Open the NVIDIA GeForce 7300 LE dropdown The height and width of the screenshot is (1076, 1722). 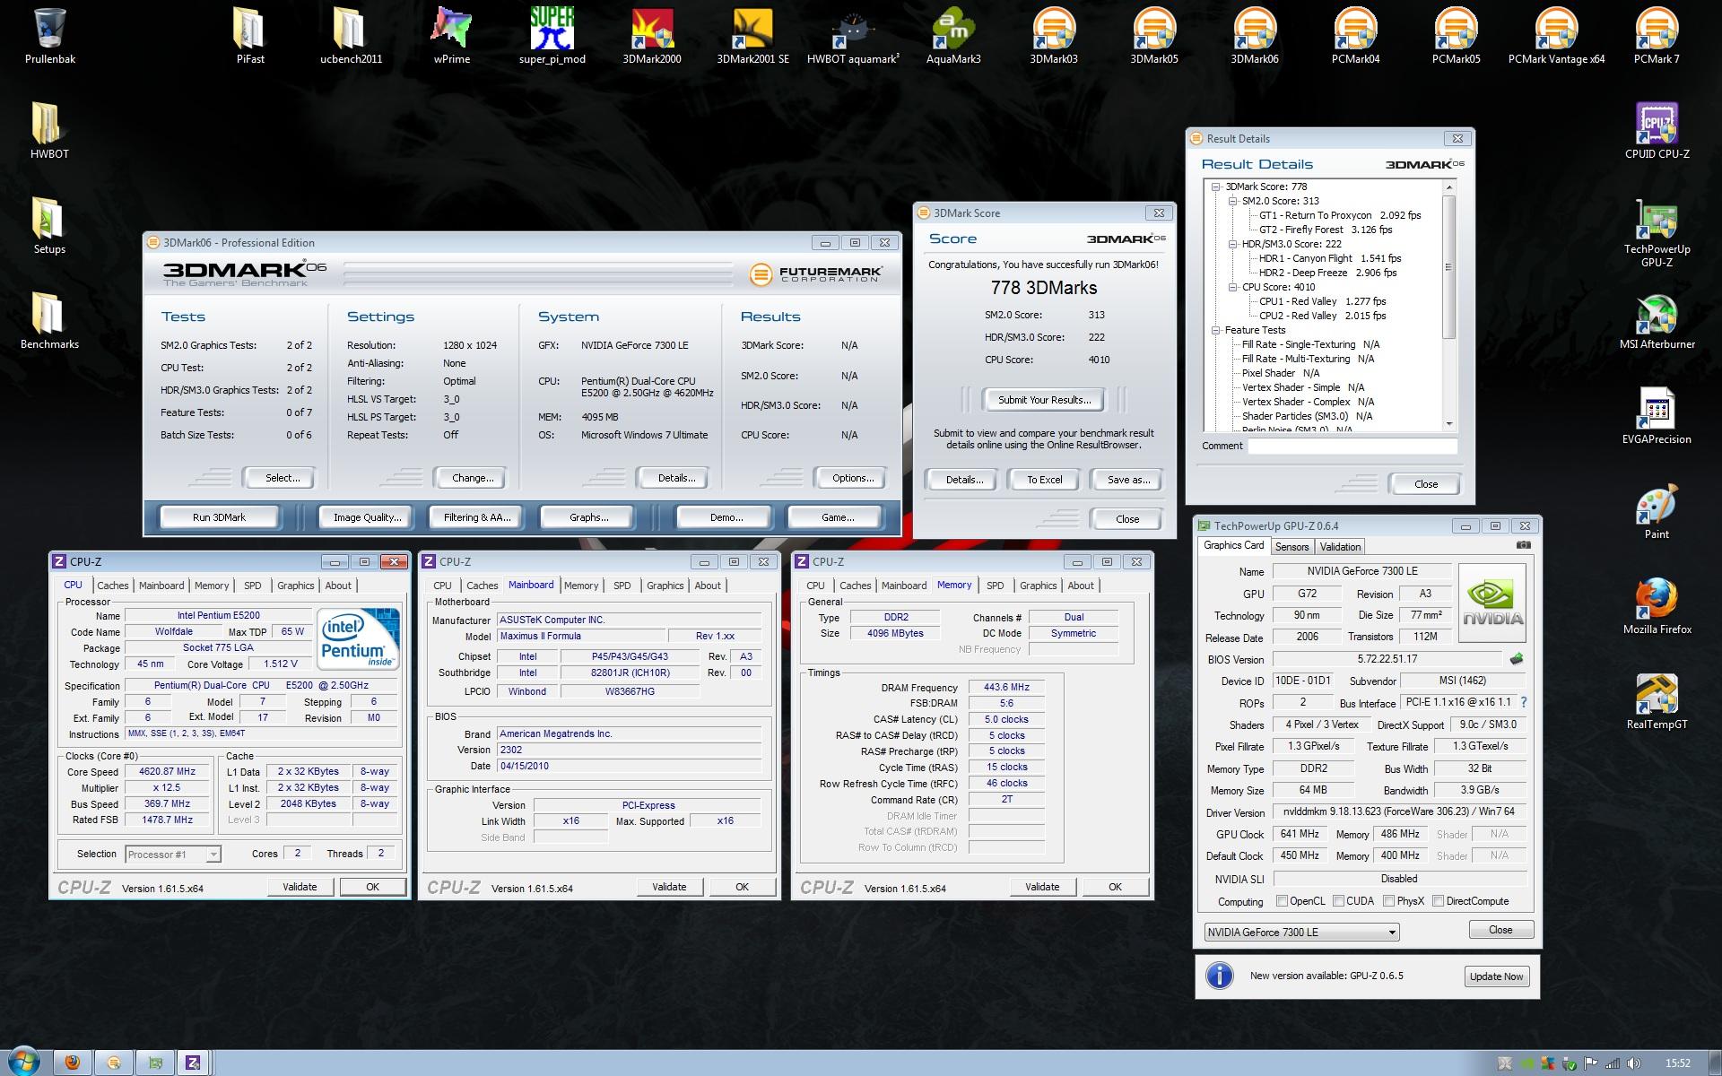1301,933
